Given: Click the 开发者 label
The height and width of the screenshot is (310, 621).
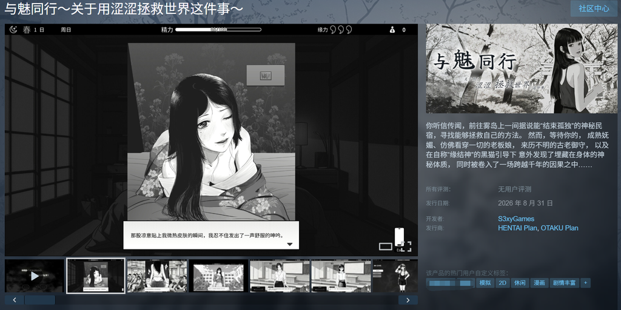Looking at the screenshot, I should [435, 219].
